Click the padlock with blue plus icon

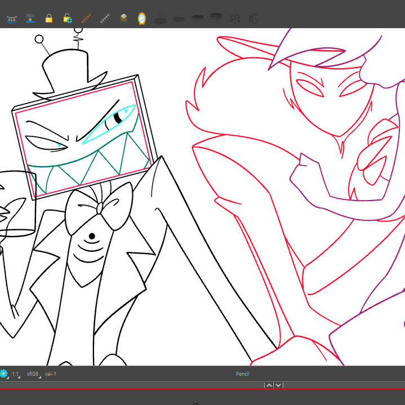[x=68, y=19]
